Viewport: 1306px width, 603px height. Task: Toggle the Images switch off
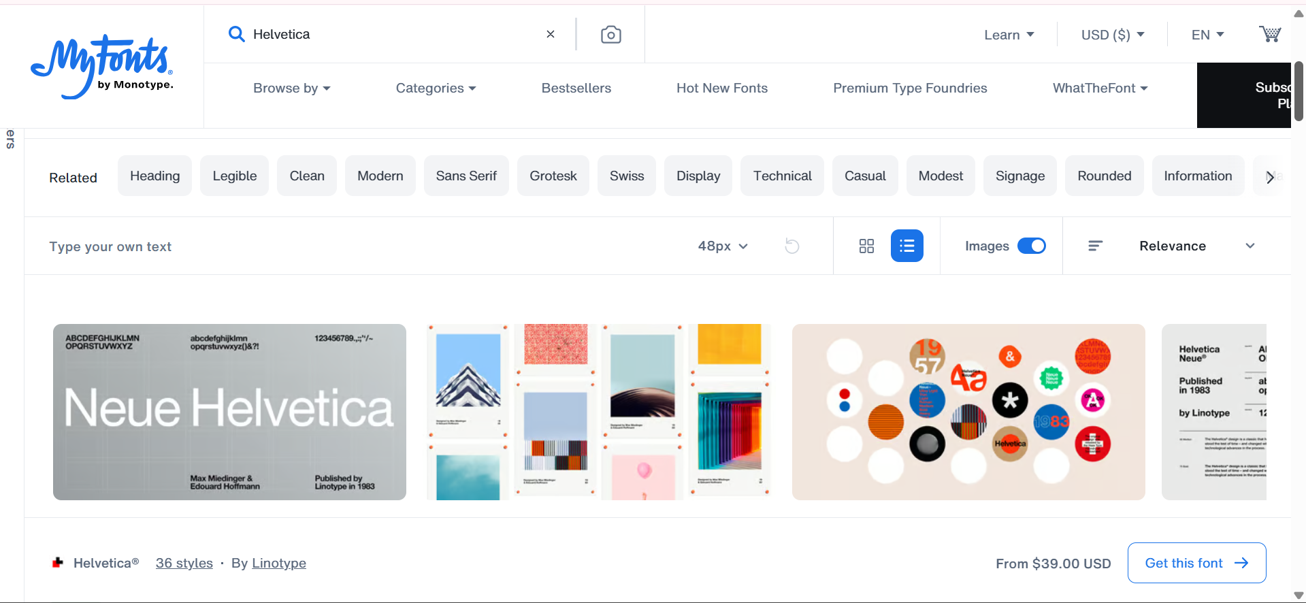(x=1032, y=246)
